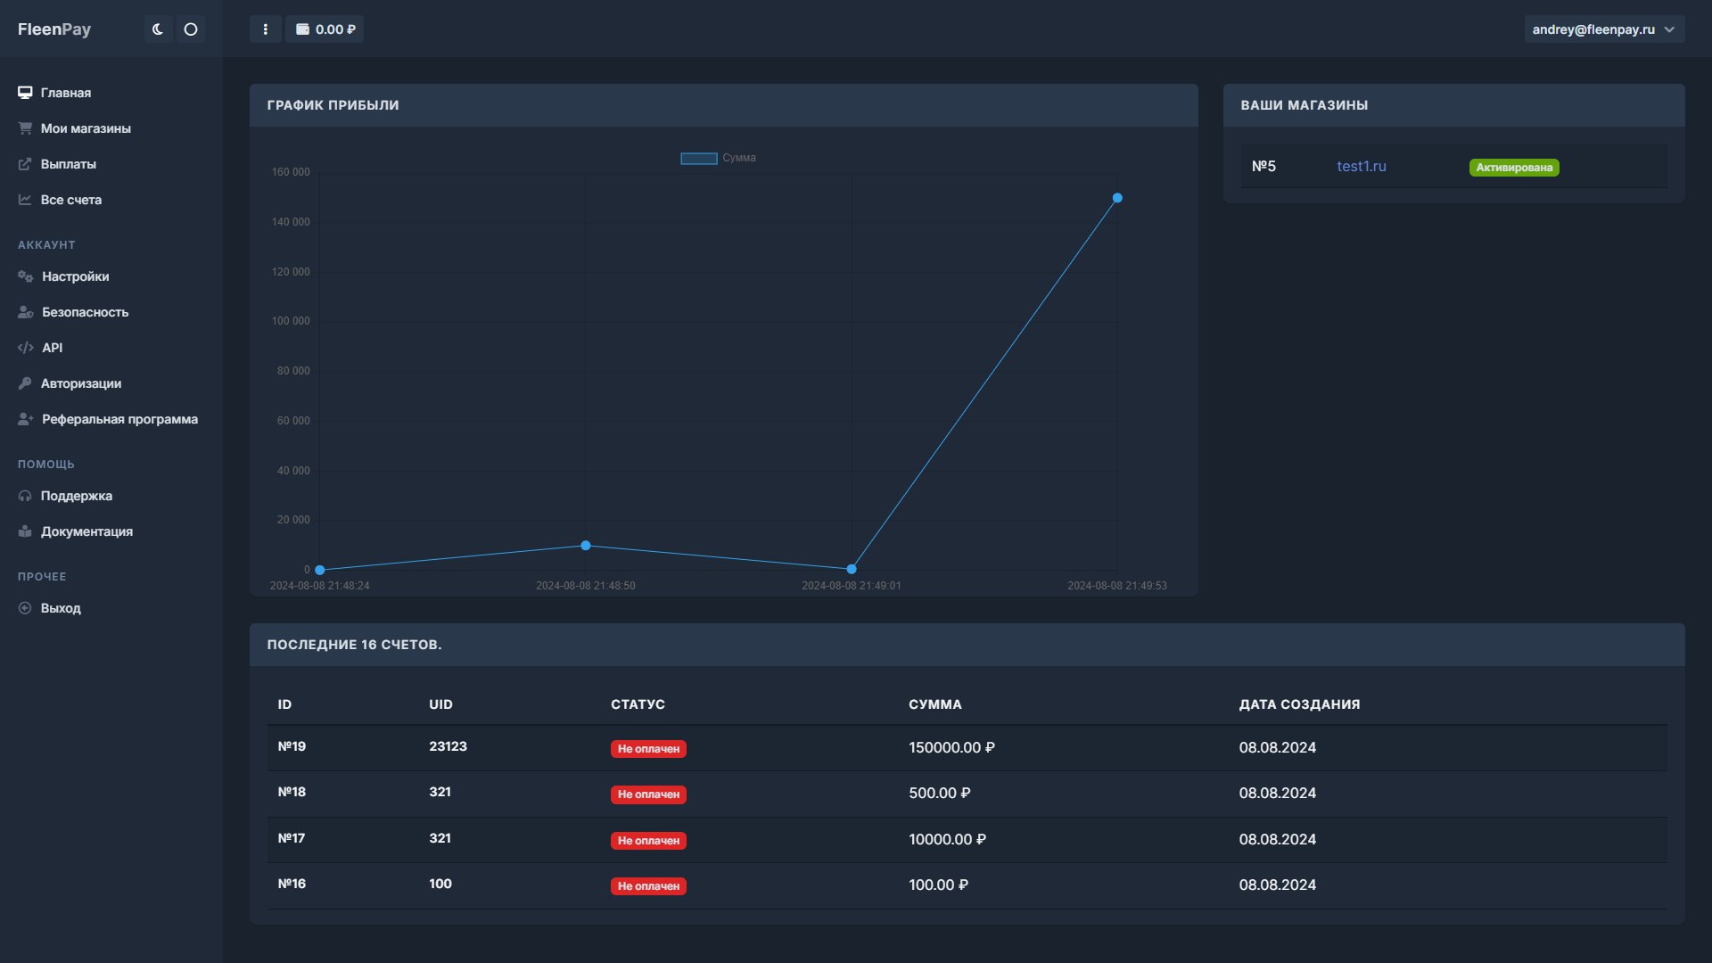Toggle dark mode with the moon icon
Viewport: 1712px width, 963px height.
[x=158, y=29]
